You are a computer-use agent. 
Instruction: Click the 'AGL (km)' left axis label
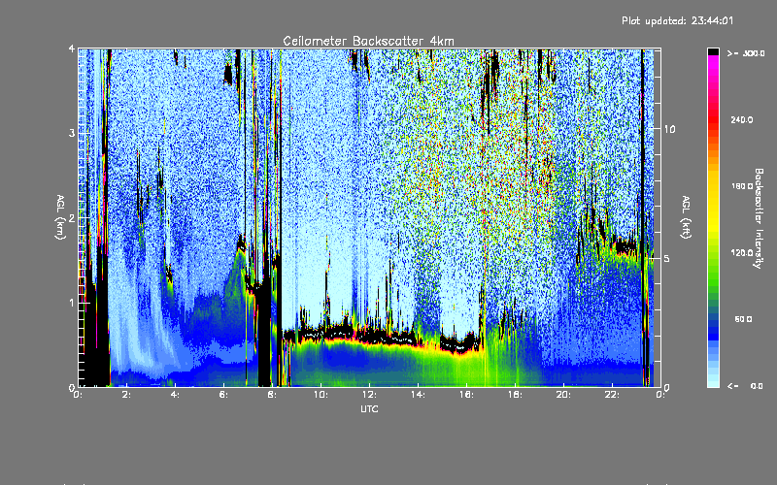click(61, 217)
